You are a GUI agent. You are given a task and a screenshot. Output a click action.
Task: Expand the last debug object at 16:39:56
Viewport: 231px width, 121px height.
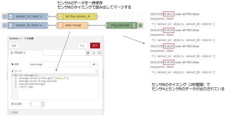153,72
